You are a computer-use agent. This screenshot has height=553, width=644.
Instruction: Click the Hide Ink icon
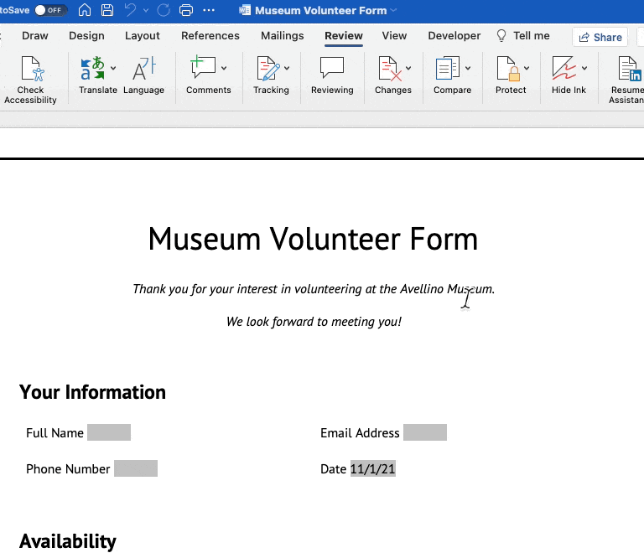[x=563, y=69]
